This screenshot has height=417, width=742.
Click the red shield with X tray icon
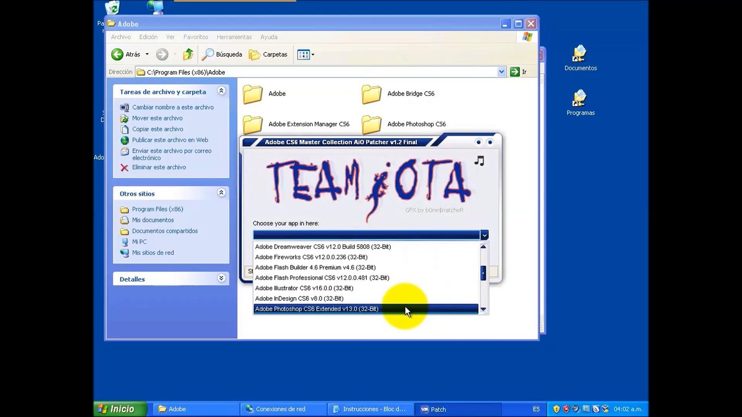[x=566, y=409]
